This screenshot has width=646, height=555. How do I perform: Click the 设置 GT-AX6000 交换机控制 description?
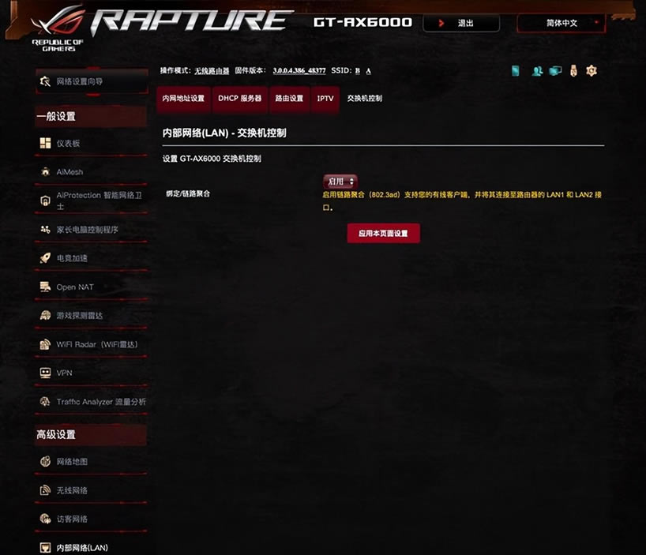coord(212,159)
